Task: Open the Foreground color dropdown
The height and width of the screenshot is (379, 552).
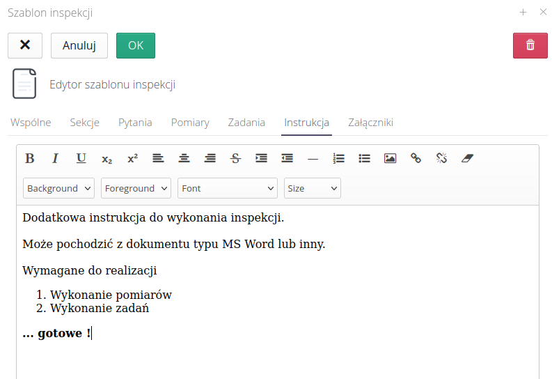Action: (136, 188)
